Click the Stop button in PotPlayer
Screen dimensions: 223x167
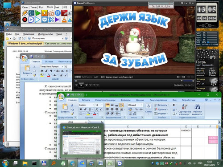[87, 85]
